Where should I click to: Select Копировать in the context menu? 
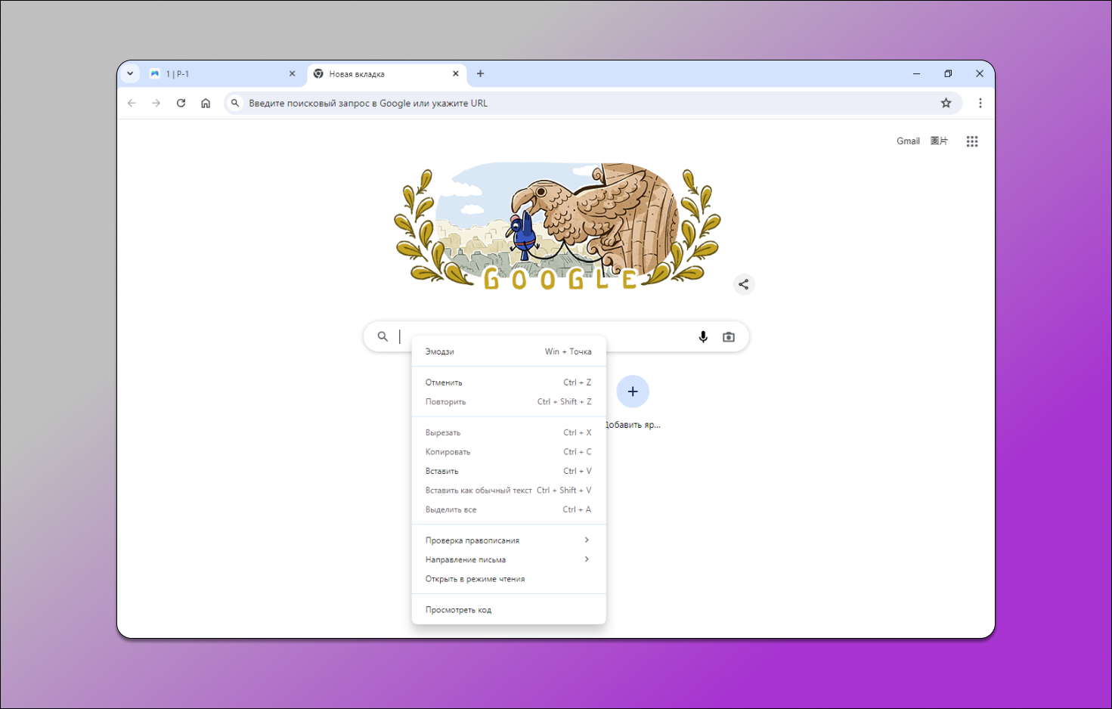click(446, 451)
